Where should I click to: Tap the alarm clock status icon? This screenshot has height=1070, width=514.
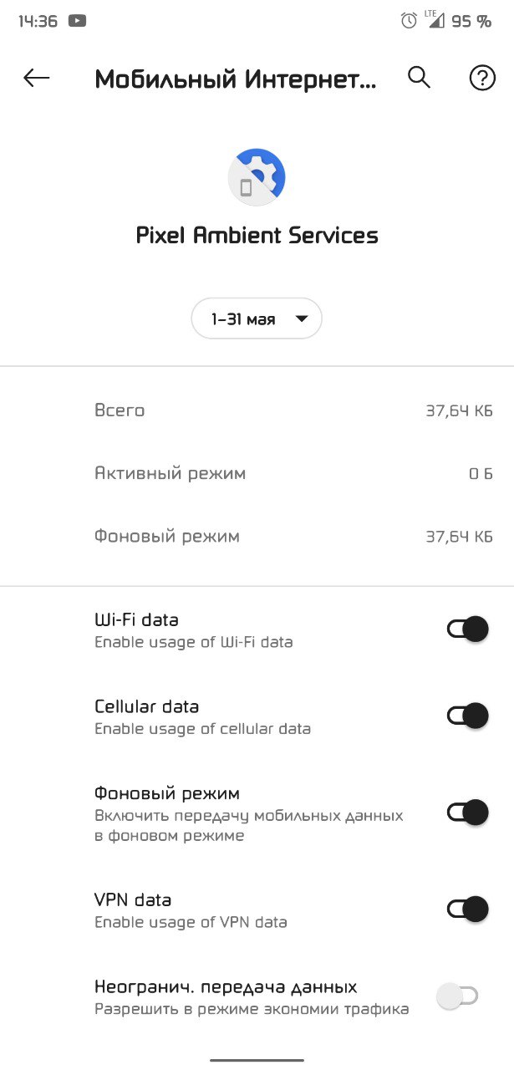tap(409, 21)
